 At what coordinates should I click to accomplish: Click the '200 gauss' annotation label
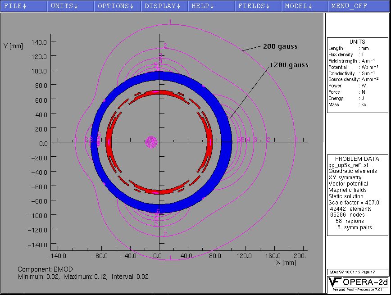point(280,46)
